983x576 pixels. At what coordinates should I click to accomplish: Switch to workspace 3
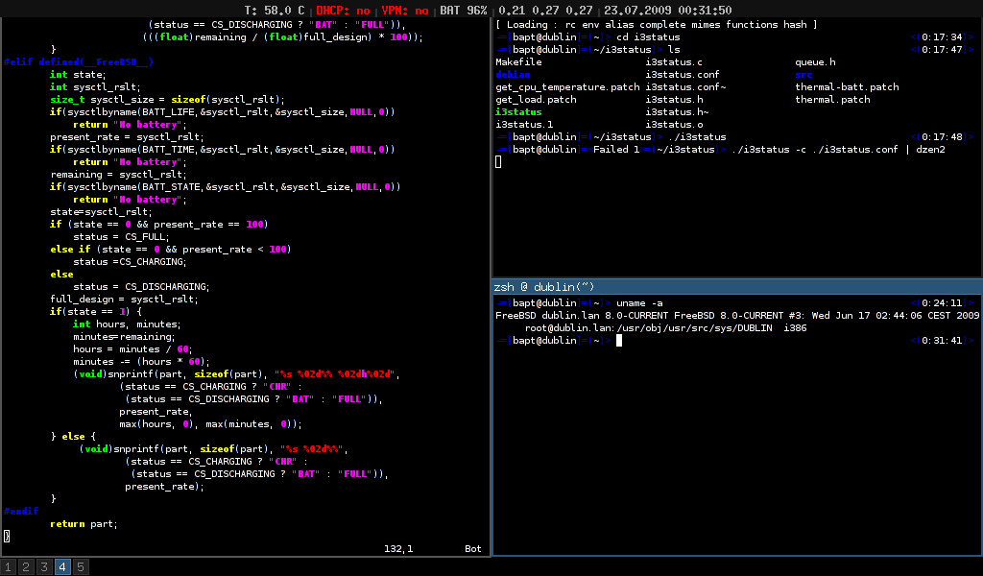(x=44, y=567)
